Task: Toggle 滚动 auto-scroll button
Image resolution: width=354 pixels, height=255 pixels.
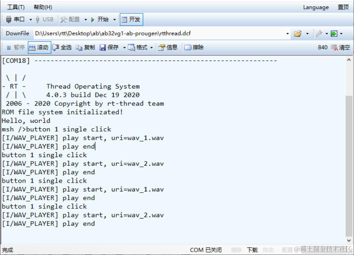Action: click(40, 47)
